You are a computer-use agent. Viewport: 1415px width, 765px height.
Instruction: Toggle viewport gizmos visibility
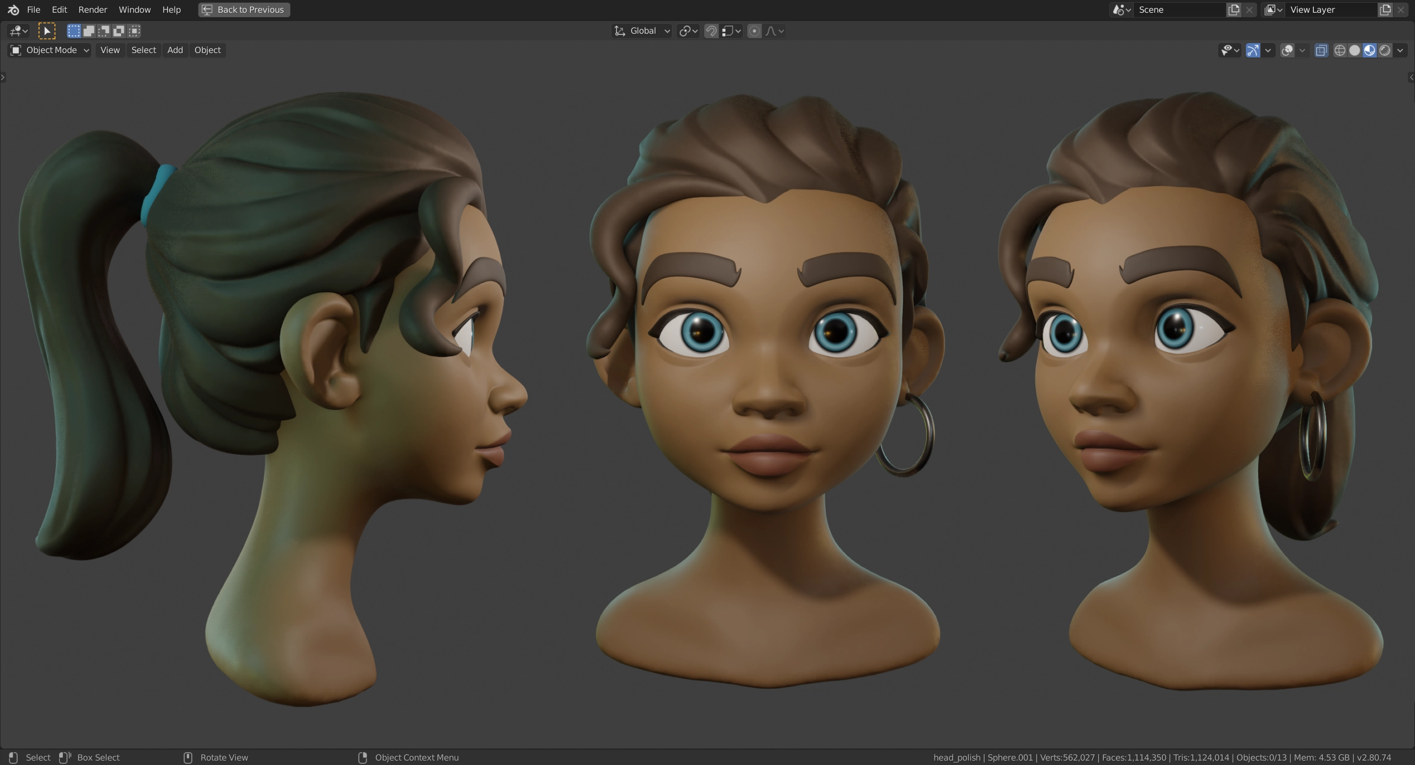(1253, 50)
